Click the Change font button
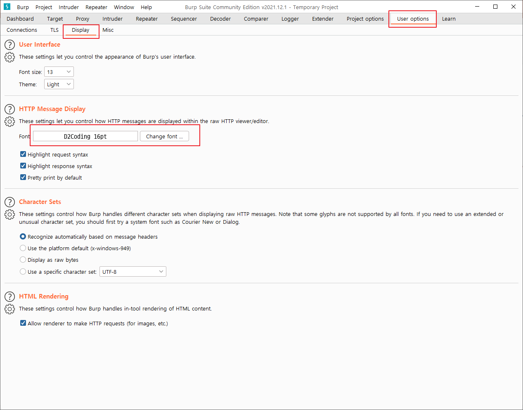 tap(164, 136)
